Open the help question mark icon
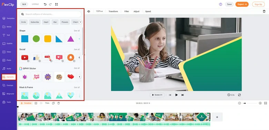This screenshot has width=269, height=130. [220, 4]
